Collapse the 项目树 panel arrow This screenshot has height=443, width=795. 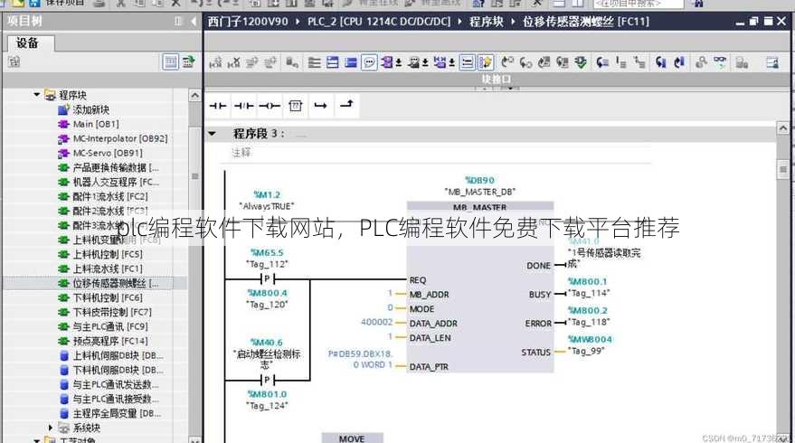[x=194, y=22]
